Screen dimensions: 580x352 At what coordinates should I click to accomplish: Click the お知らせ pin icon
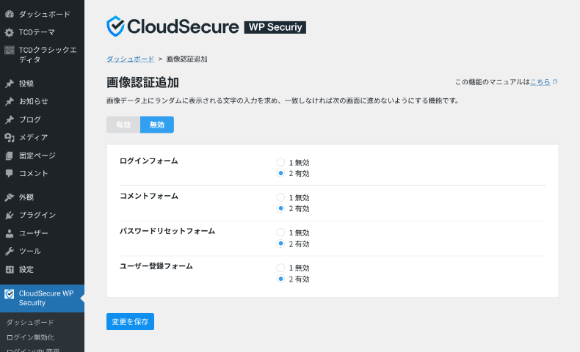click(10, 101)
